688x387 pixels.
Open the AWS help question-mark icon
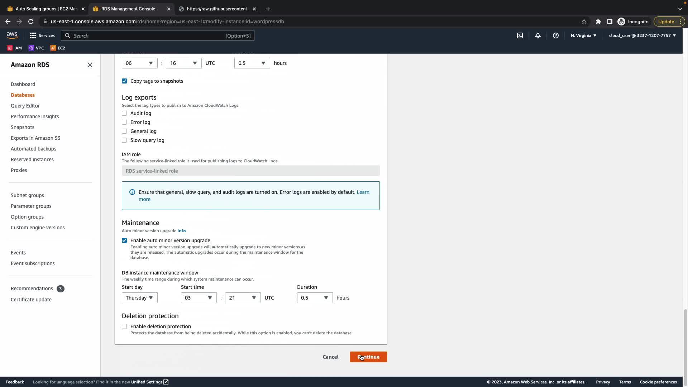556,35
